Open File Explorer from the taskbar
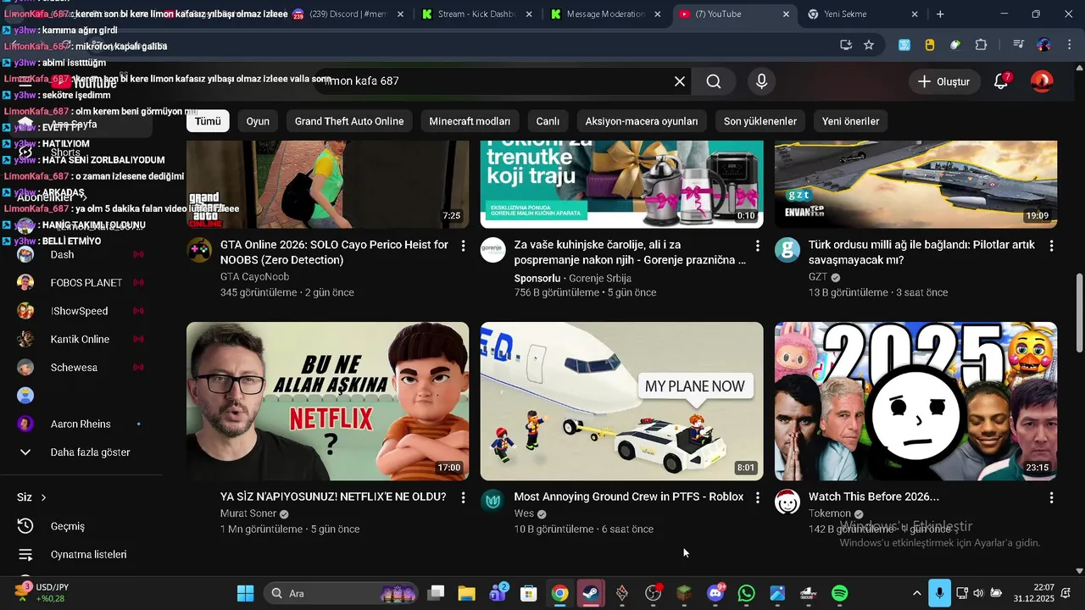Viewport: 1085px width, 610px height. [x=466, y=593]
